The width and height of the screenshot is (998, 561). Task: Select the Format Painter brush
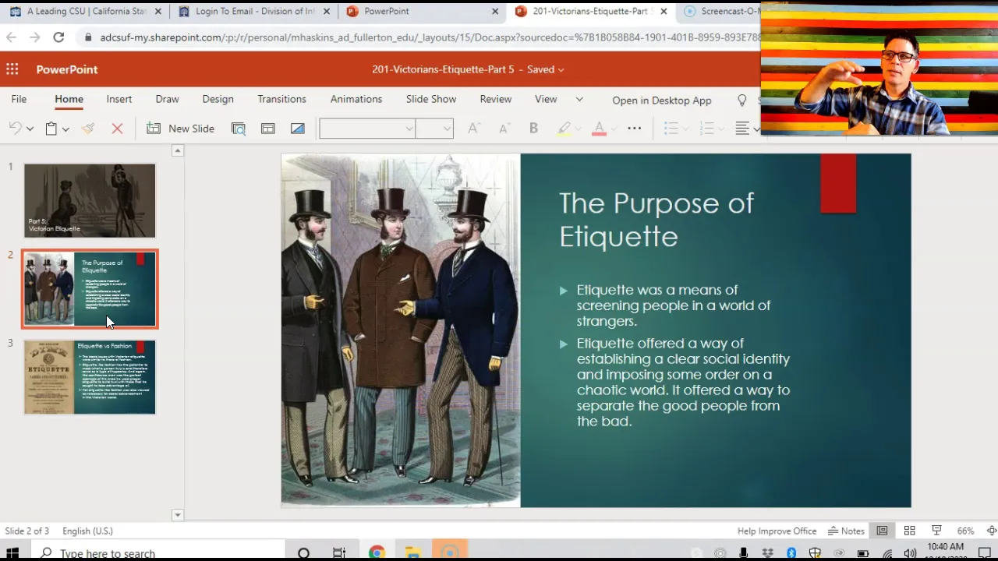[x=88, y=129]
